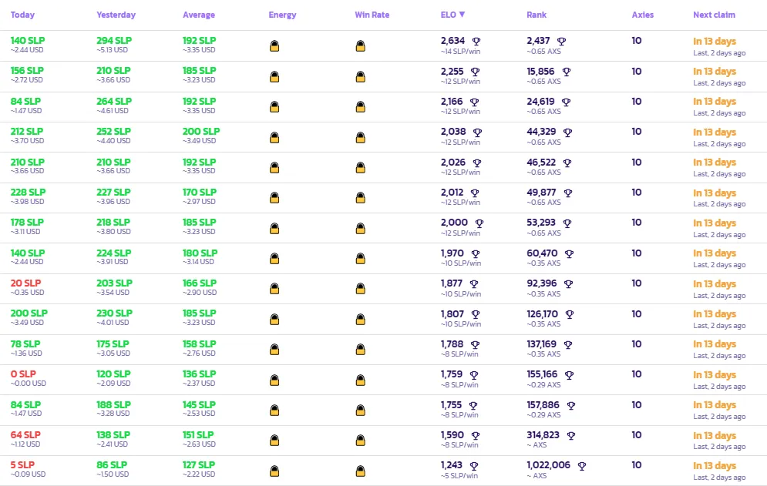Select 86 SLP yesterday value

click(x=112, y=465)
